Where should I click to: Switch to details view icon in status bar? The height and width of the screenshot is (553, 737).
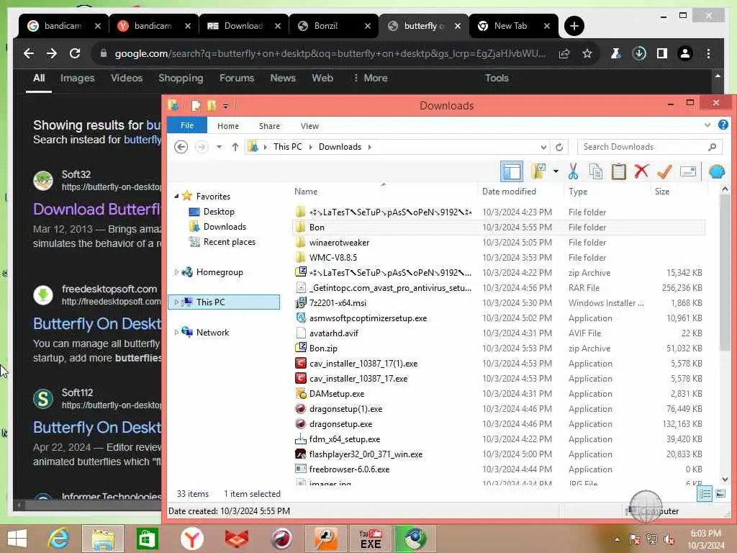point(704,494)
